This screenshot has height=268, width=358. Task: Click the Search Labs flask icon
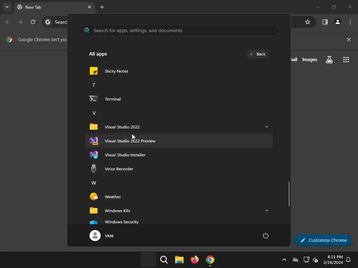[x=329, y=59]
